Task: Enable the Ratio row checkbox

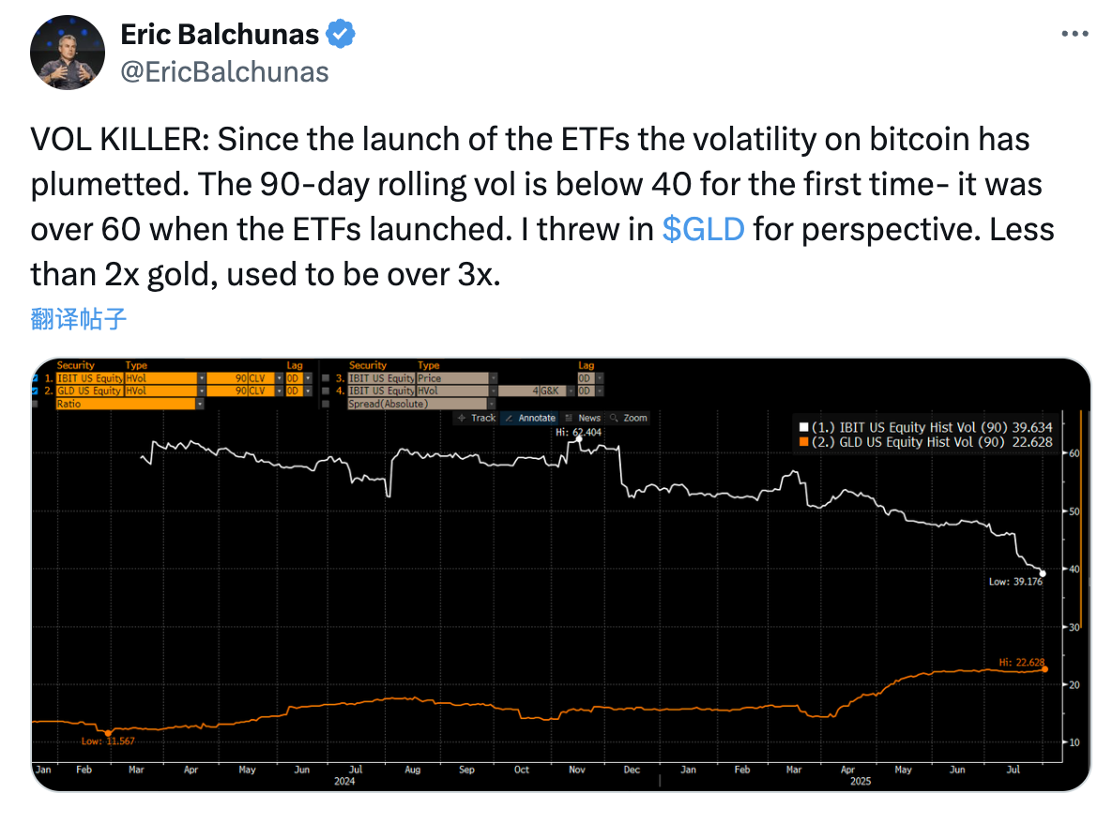Action: (35, 404)
